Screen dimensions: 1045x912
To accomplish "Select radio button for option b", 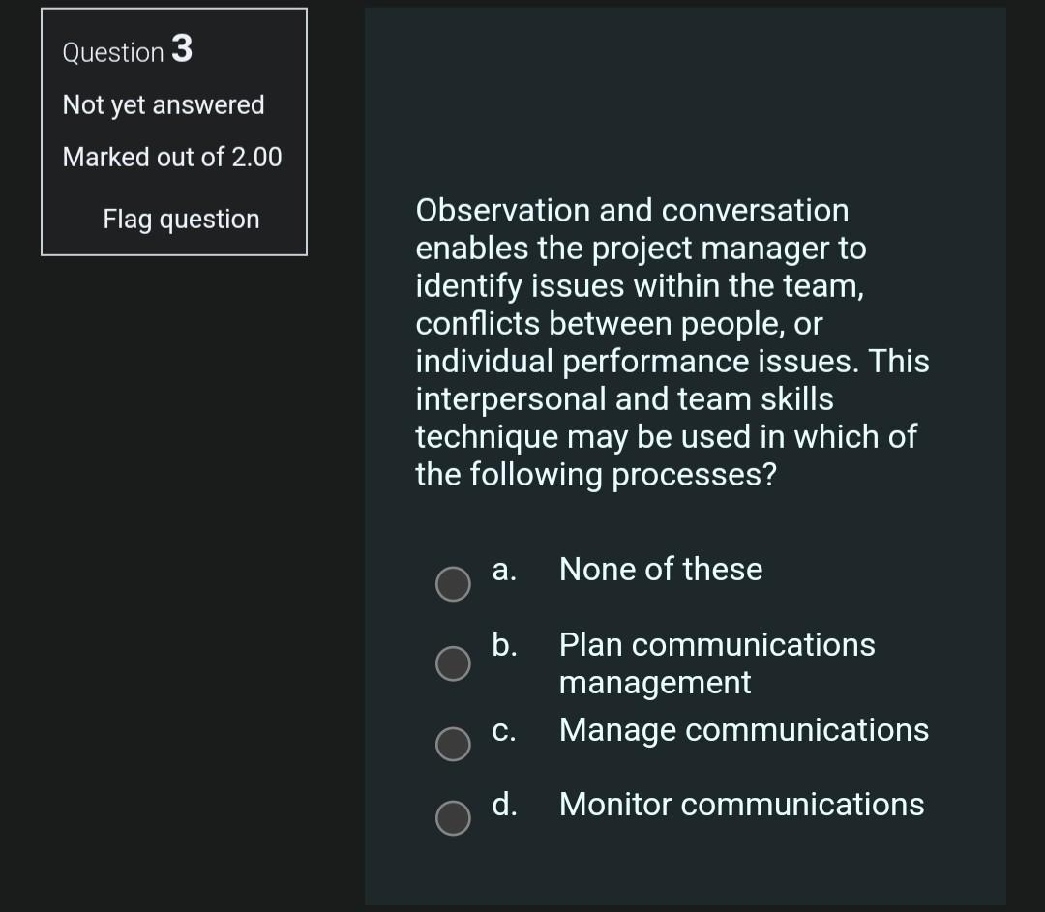I will (452, 664).
